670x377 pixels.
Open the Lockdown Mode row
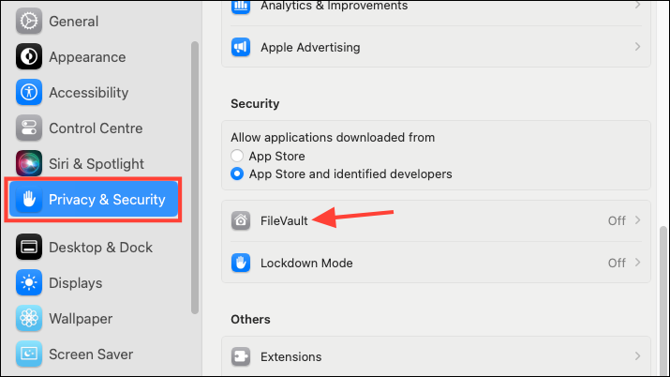436,263
